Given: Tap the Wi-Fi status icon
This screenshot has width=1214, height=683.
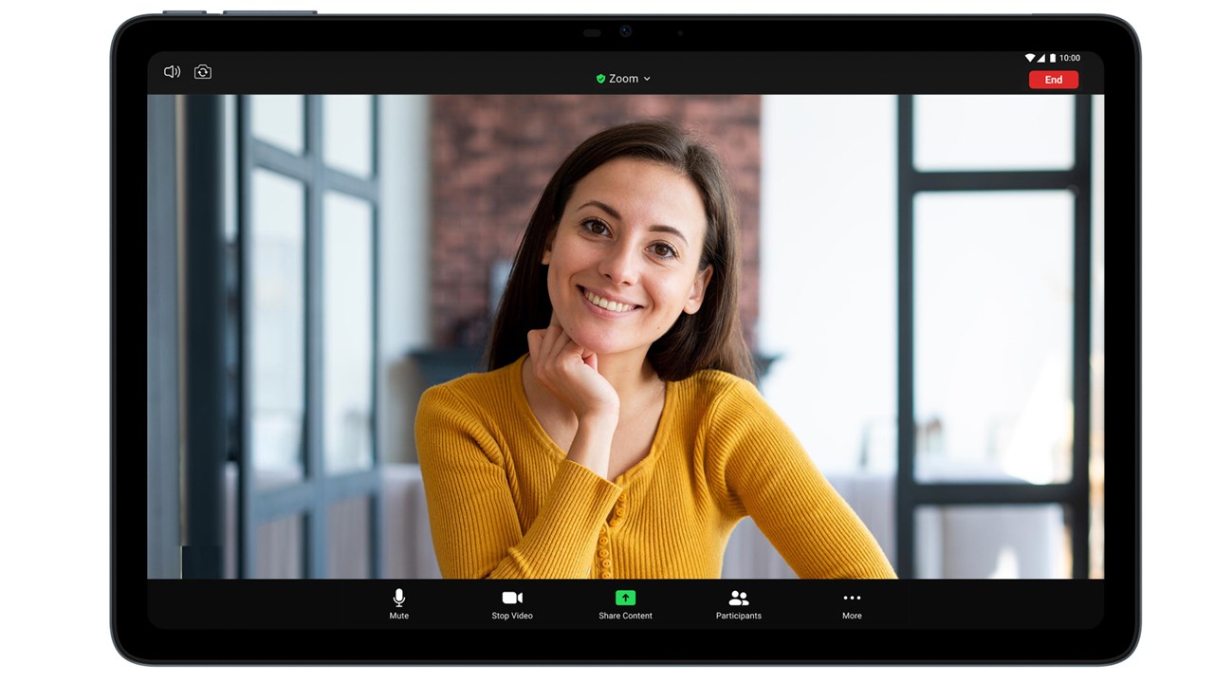Looking at the screenshot, I should tap(1031, 58).
